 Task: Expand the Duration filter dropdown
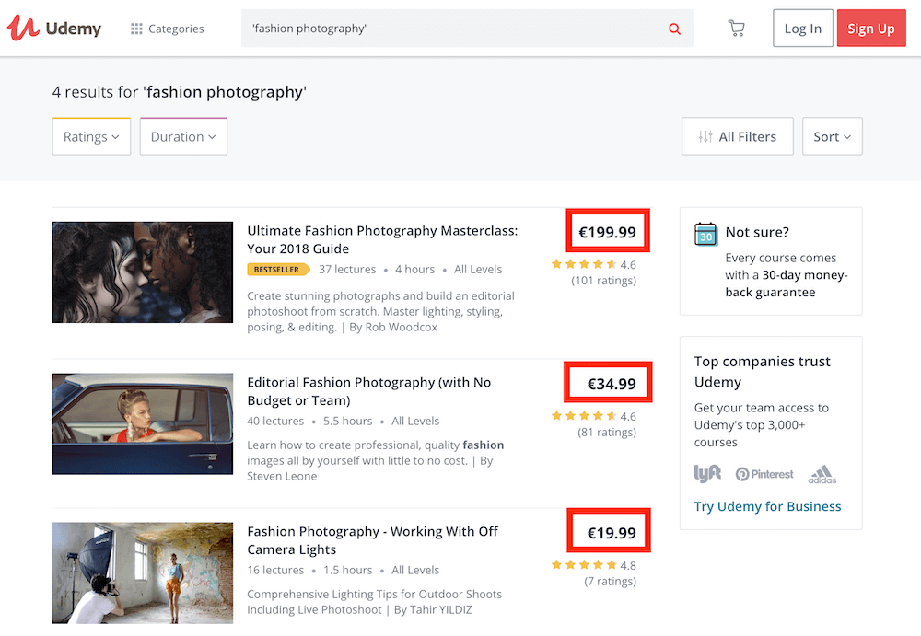coord(182,136)
